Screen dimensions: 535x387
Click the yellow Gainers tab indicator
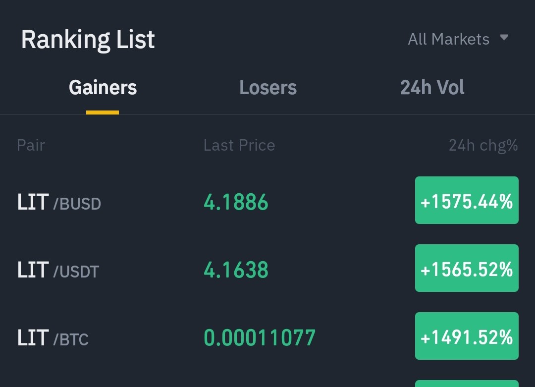103,112
